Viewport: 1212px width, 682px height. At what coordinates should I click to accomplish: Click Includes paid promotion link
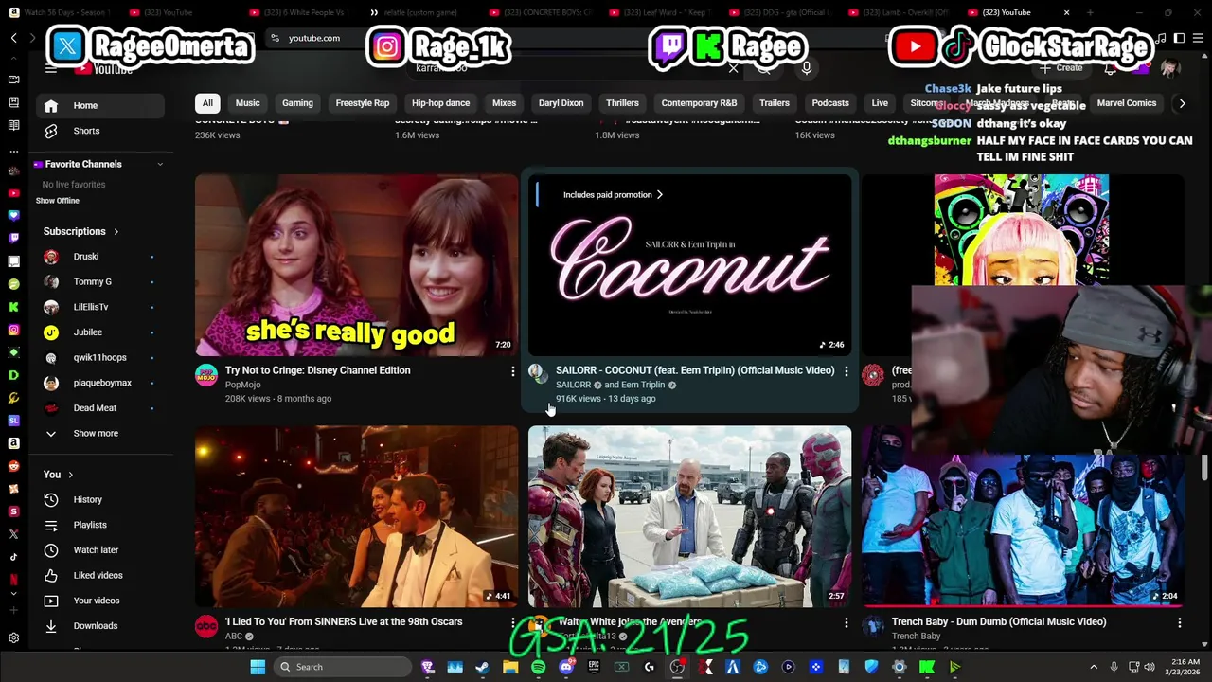[x=613, y=195]
